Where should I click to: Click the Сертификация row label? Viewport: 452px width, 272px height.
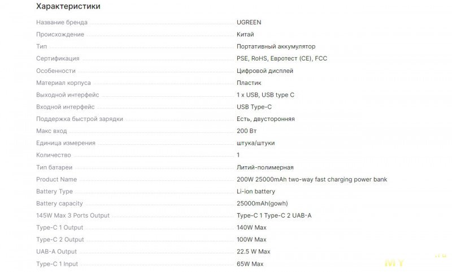coord(58,59)
